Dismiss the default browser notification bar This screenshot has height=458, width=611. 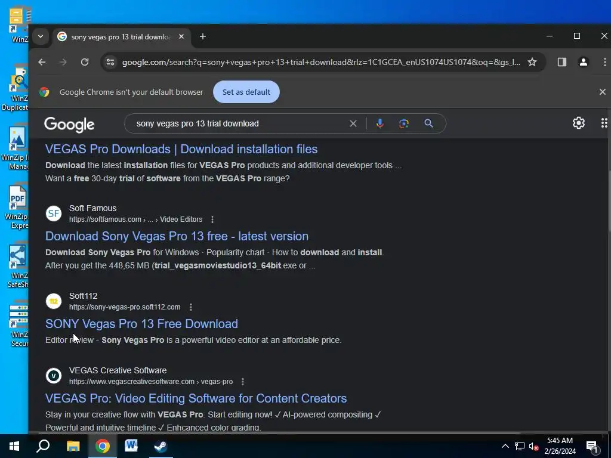pyautogui.click(x=602, y=92)
